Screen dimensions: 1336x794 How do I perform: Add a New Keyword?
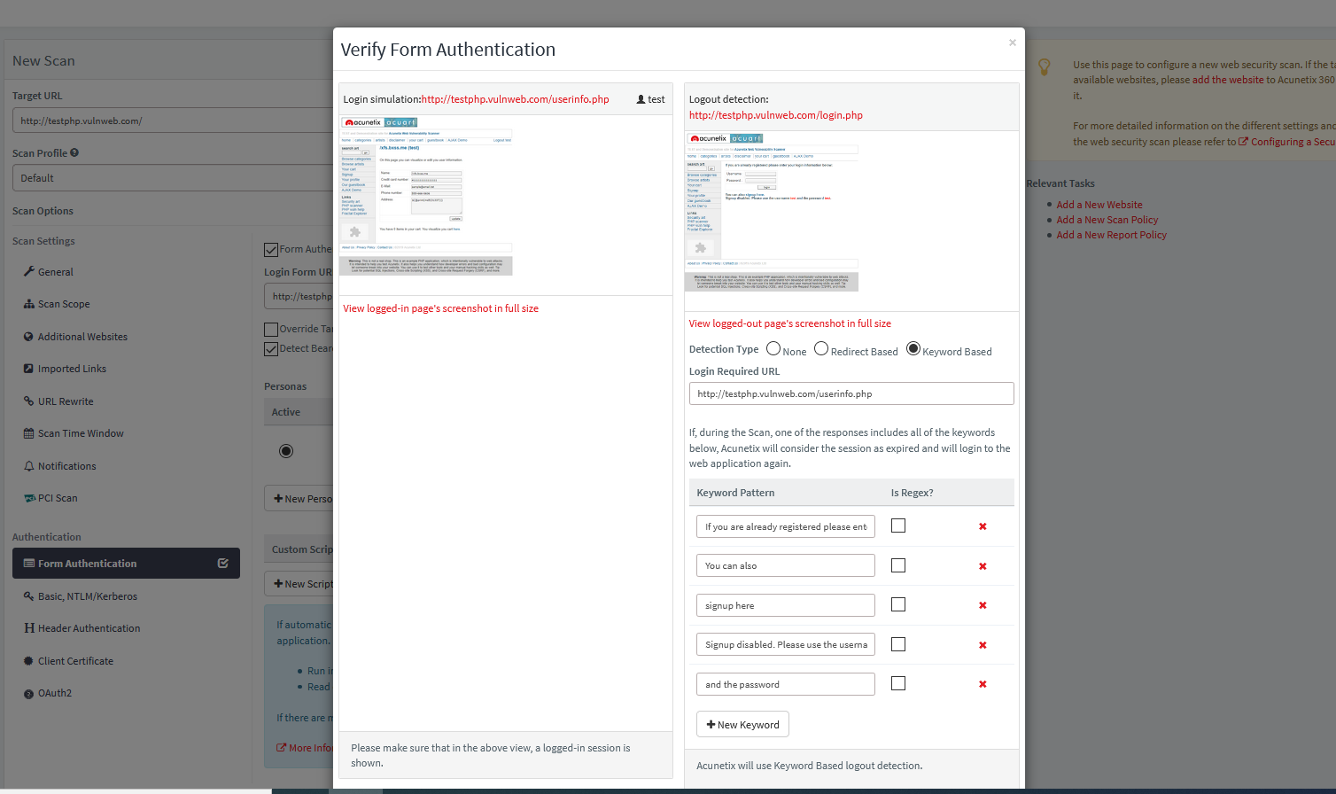point(742,725)
